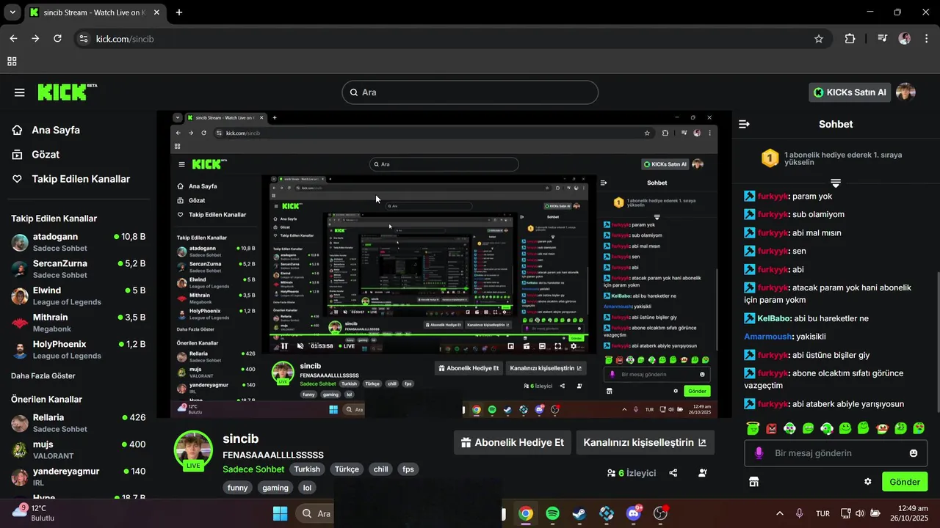Open the Windows Start menu

(280, 513)
